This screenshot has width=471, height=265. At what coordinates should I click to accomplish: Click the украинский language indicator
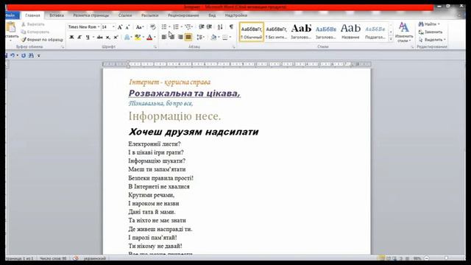coord(95,258)
